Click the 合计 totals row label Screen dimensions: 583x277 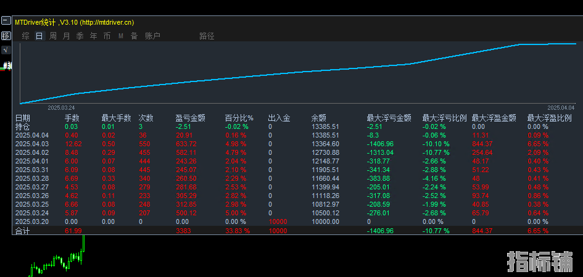(x=22, y=231)
